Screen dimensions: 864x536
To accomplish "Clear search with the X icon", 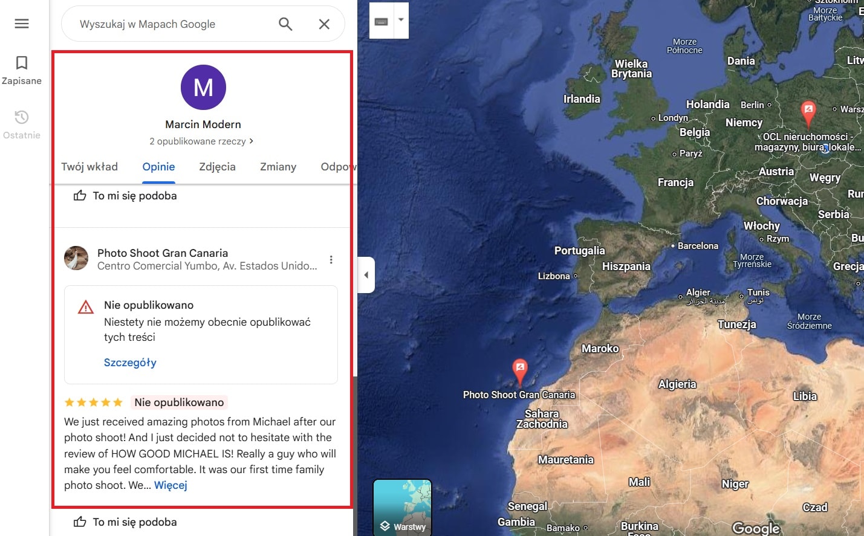I will pyautogui.click(x=324, y=24).
